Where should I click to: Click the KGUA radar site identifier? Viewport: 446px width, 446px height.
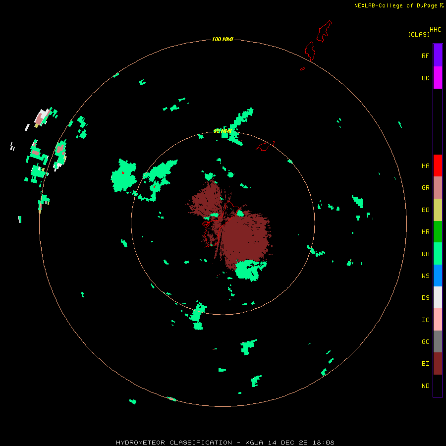click(x=254, y=443)
